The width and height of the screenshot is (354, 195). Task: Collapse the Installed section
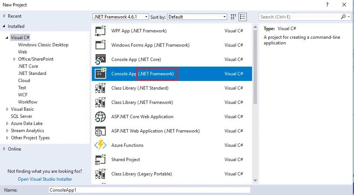point(4,26)
